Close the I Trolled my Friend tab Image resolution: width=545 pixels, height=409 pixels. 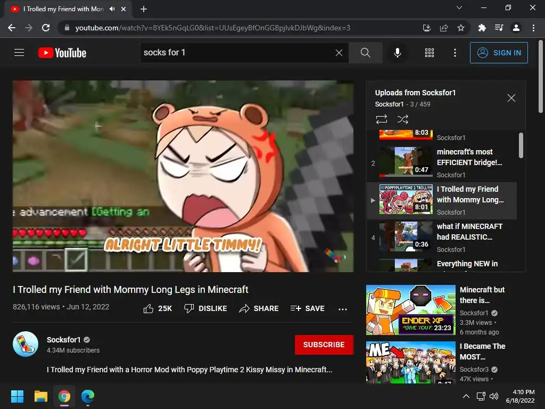(x=123, y=9)
